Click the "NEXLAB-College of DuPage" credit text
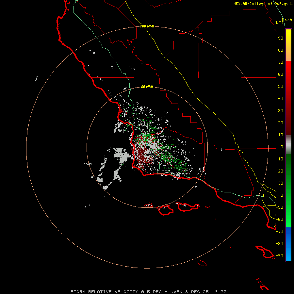Viewport: 294px width, 294px height. (x=261, y=4)
